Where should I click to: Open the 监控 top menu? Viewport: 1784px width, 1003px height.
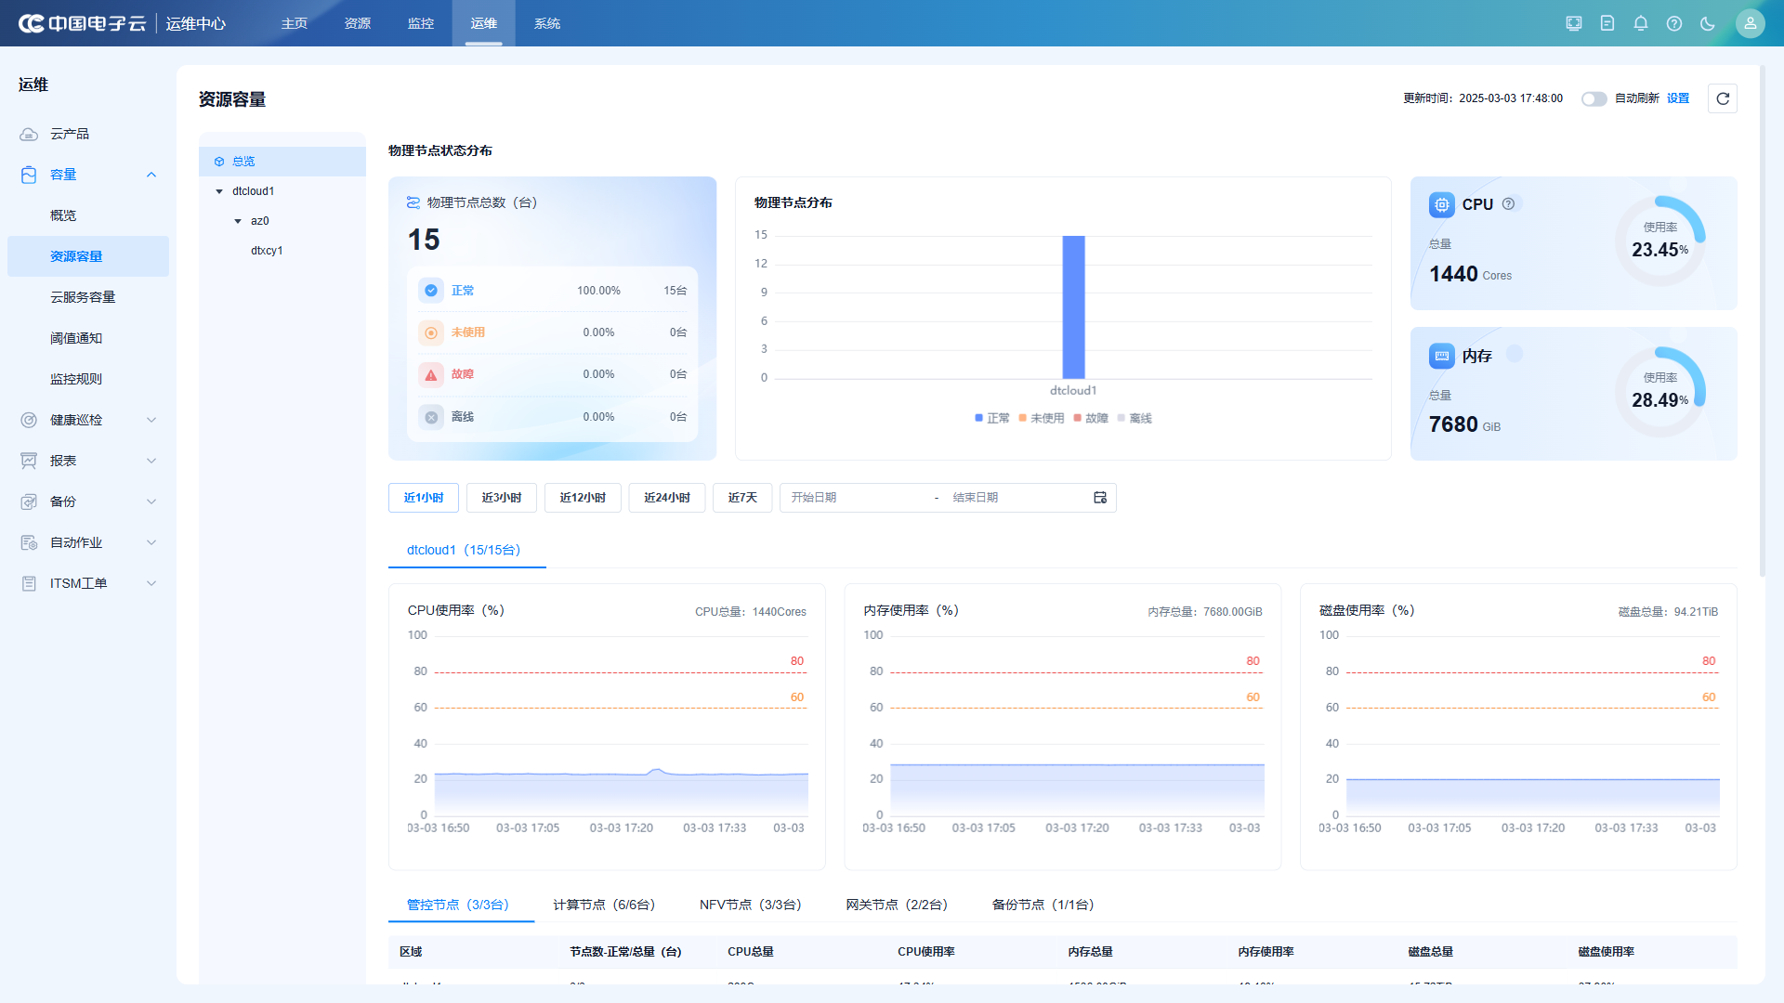(x=421, y=23)
